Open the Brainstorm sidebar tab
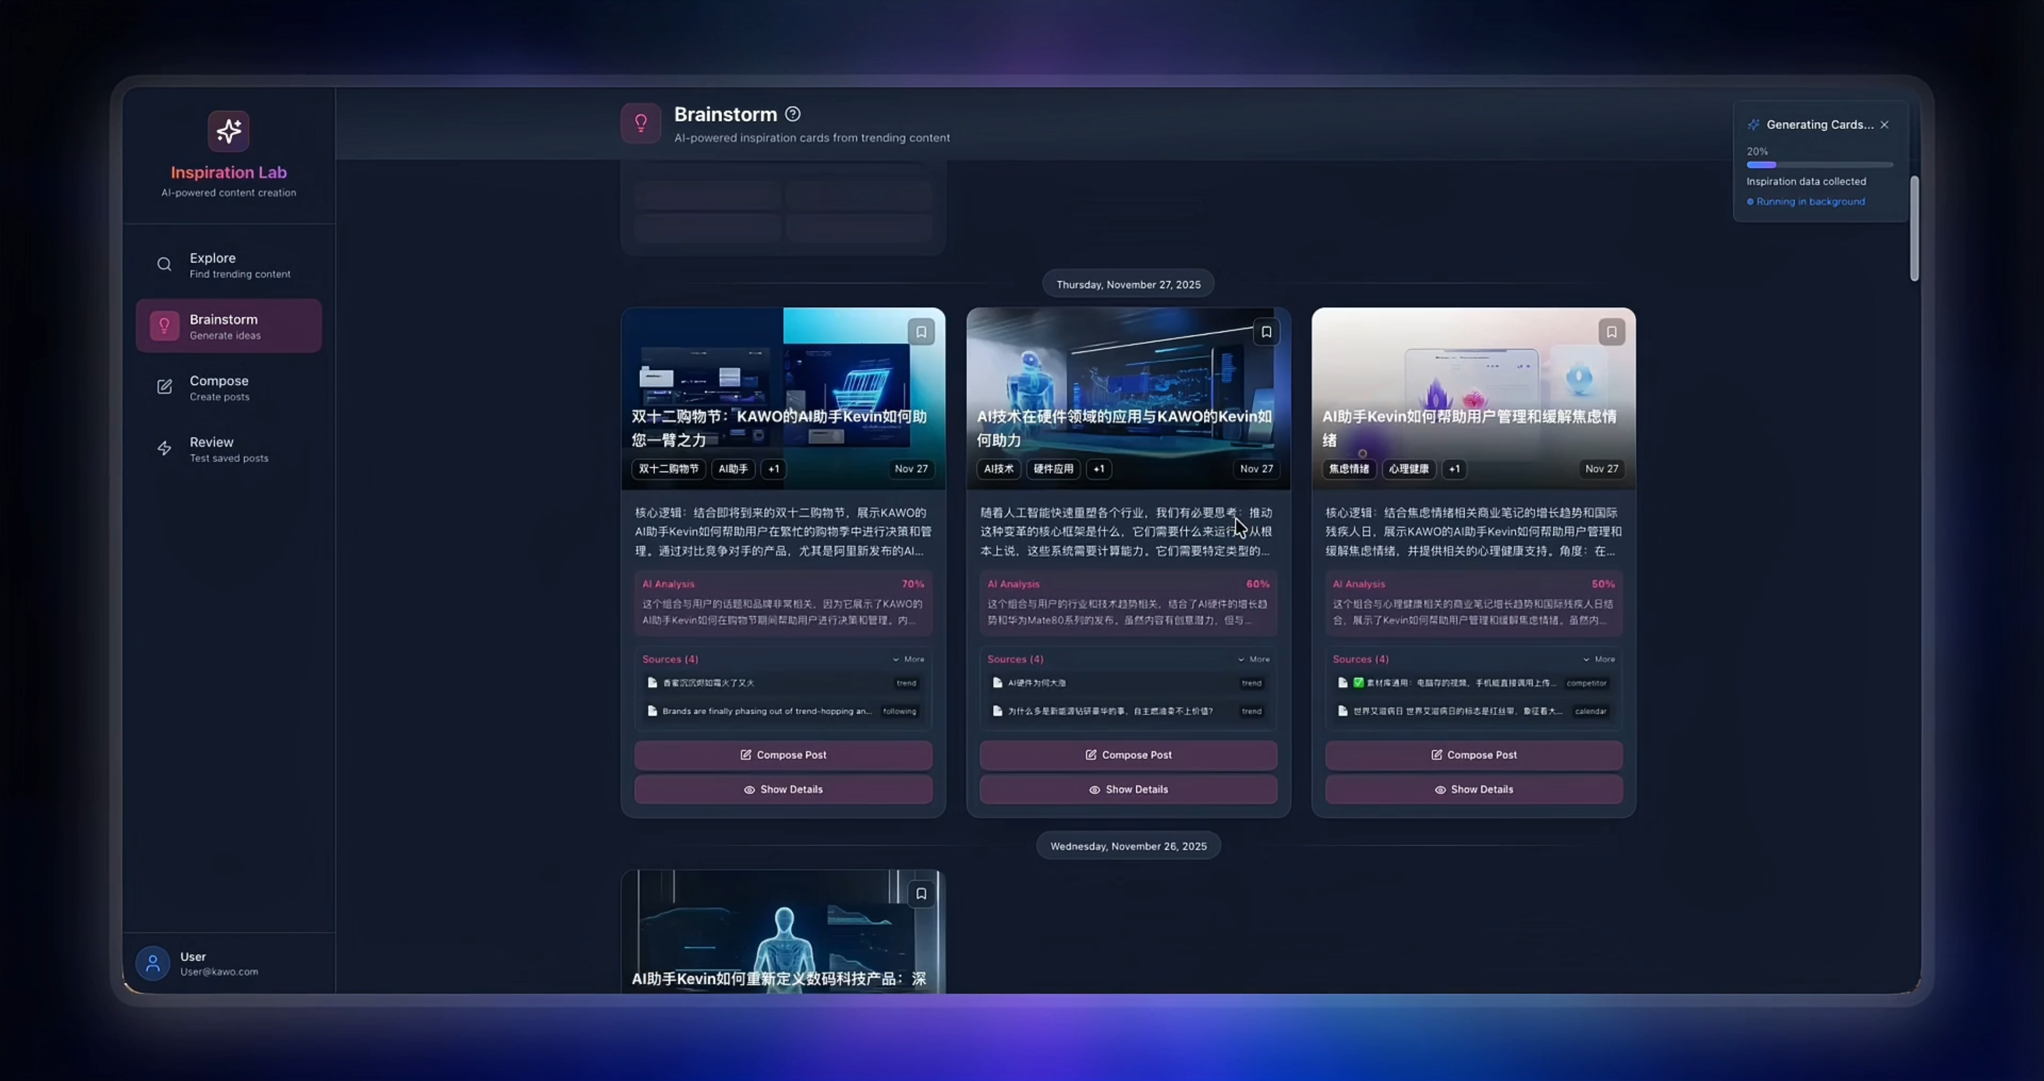Viewport: 2044px width, 1081px height. [228, 326]
